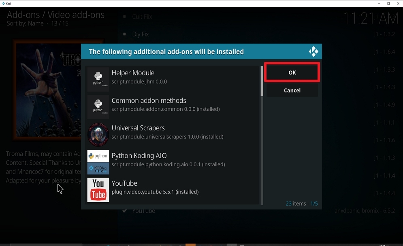This screenshot has height=246, width=403.
Task: Select the YouTube entry in the dialog list
Action: click(x=172, y=190)
